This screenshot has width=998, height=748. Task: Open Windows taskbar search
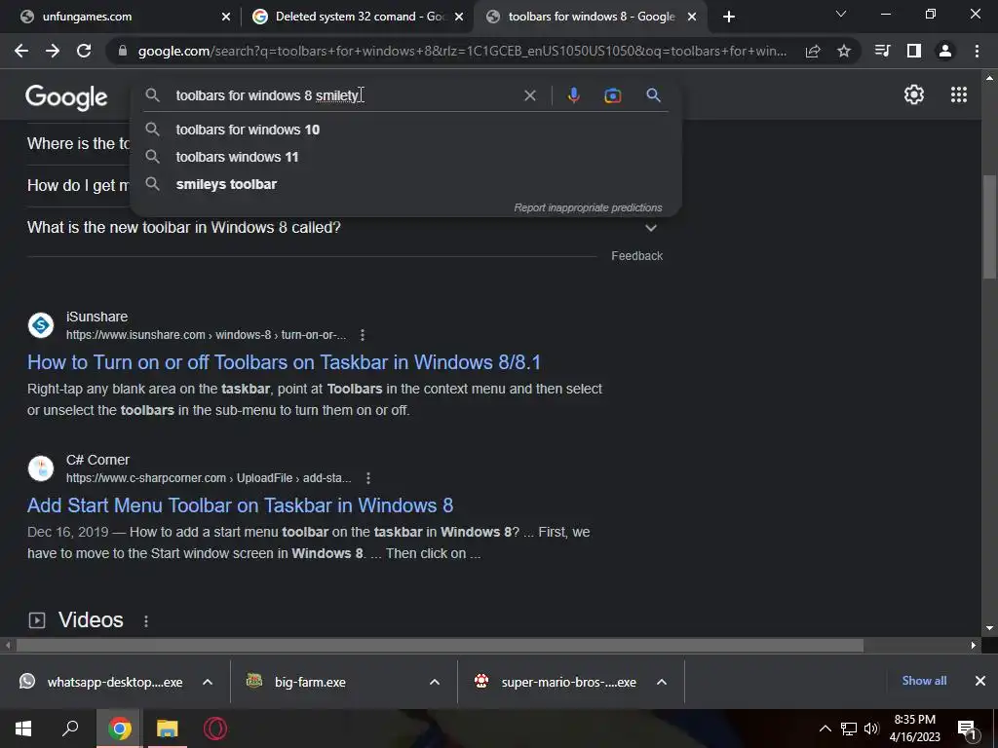pyautogui.click(x=70, y=729)
